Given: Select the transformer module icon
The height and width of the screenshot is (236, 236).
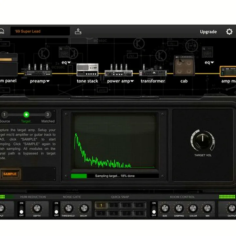Looking at the screenshot, I should 153,70.
